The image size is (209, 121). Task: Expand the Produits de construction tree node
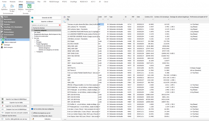(33, 36)
